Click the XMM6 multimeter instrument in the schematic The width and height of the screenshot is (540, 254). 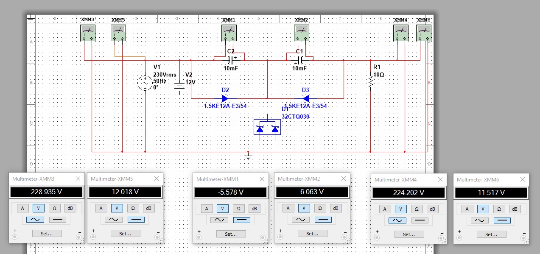[x=424, y=33]
